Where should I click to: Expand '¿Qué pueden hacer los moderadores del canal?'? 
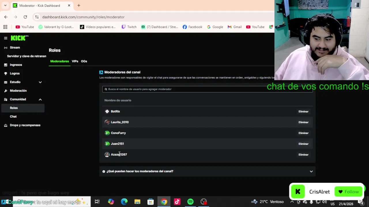coord(207,171)
